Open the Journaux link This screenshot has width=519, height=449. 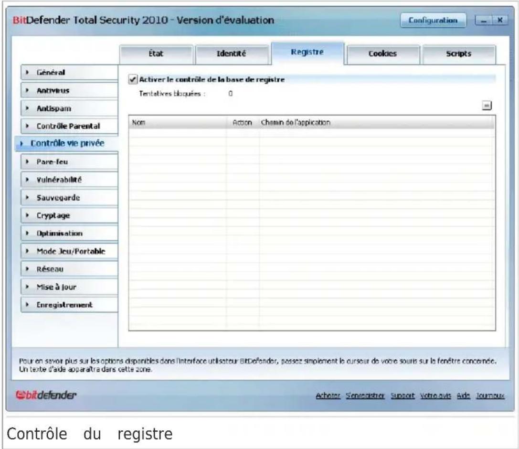pyautogui.click(x=490, y=396)
